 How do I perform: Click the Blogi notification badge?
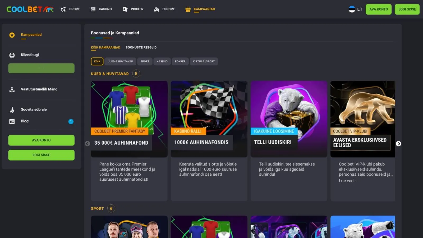tap(71, 121)
